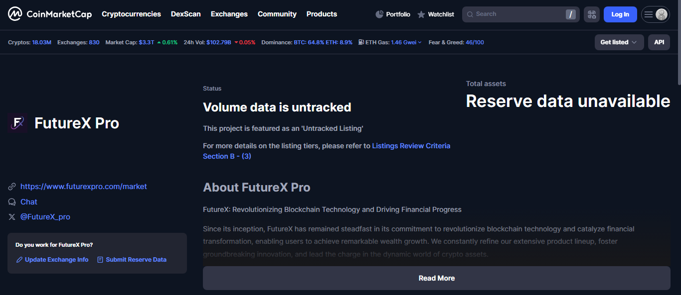681x295 pixels.
Task: Open the futurexpro.com/market website link
Action: coord(84,187)
